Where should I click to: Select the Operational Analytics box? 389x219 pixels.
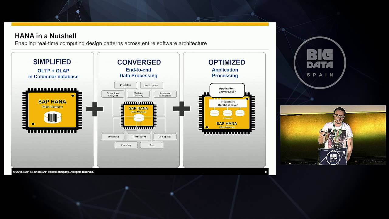coord(113,94)
